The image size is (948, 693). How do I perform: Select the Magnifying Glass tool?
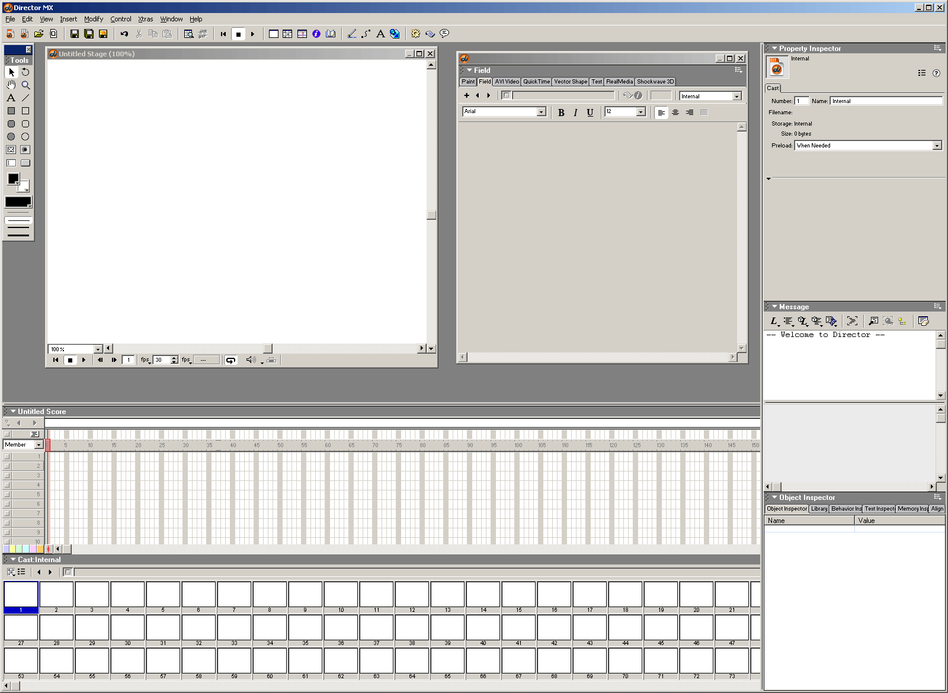[25, 85]
